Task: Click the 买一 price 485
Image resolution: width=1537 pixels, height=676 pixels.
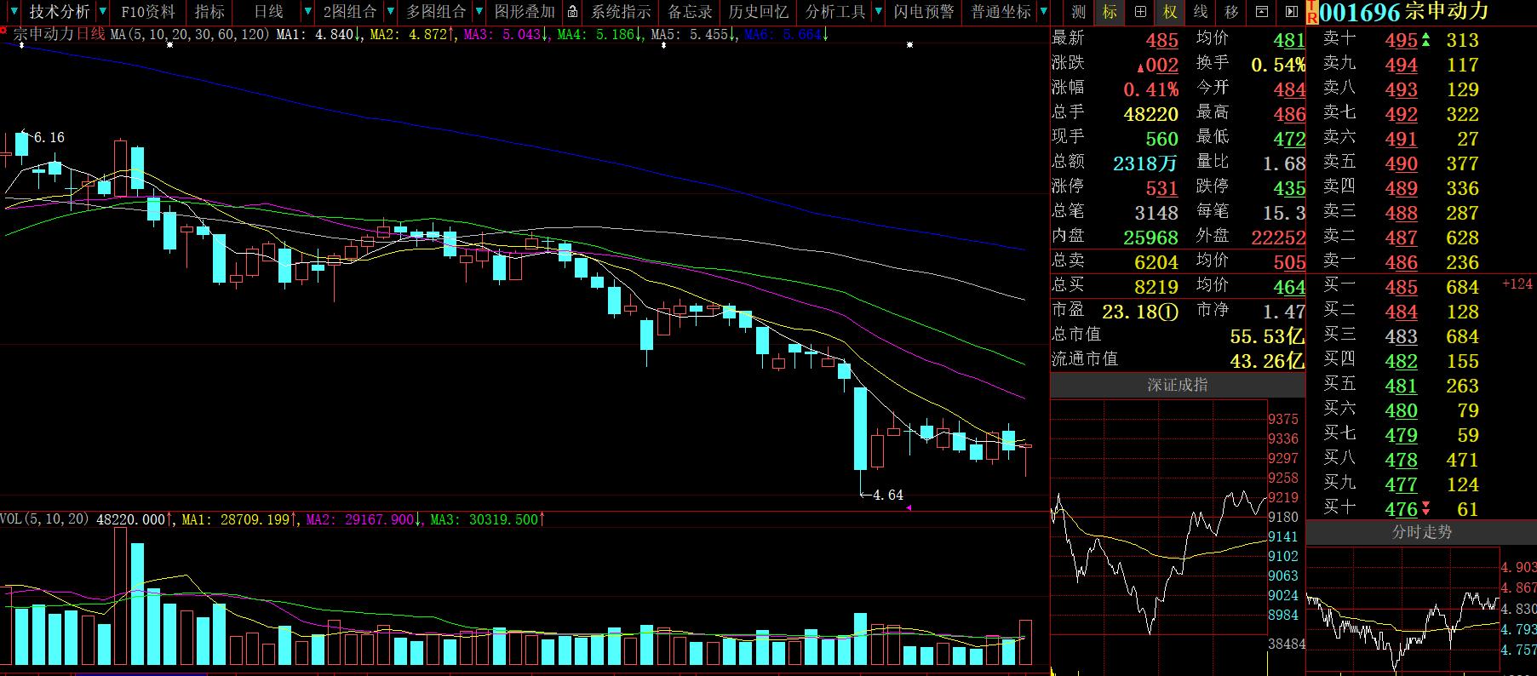Action: click(1401, 287)
